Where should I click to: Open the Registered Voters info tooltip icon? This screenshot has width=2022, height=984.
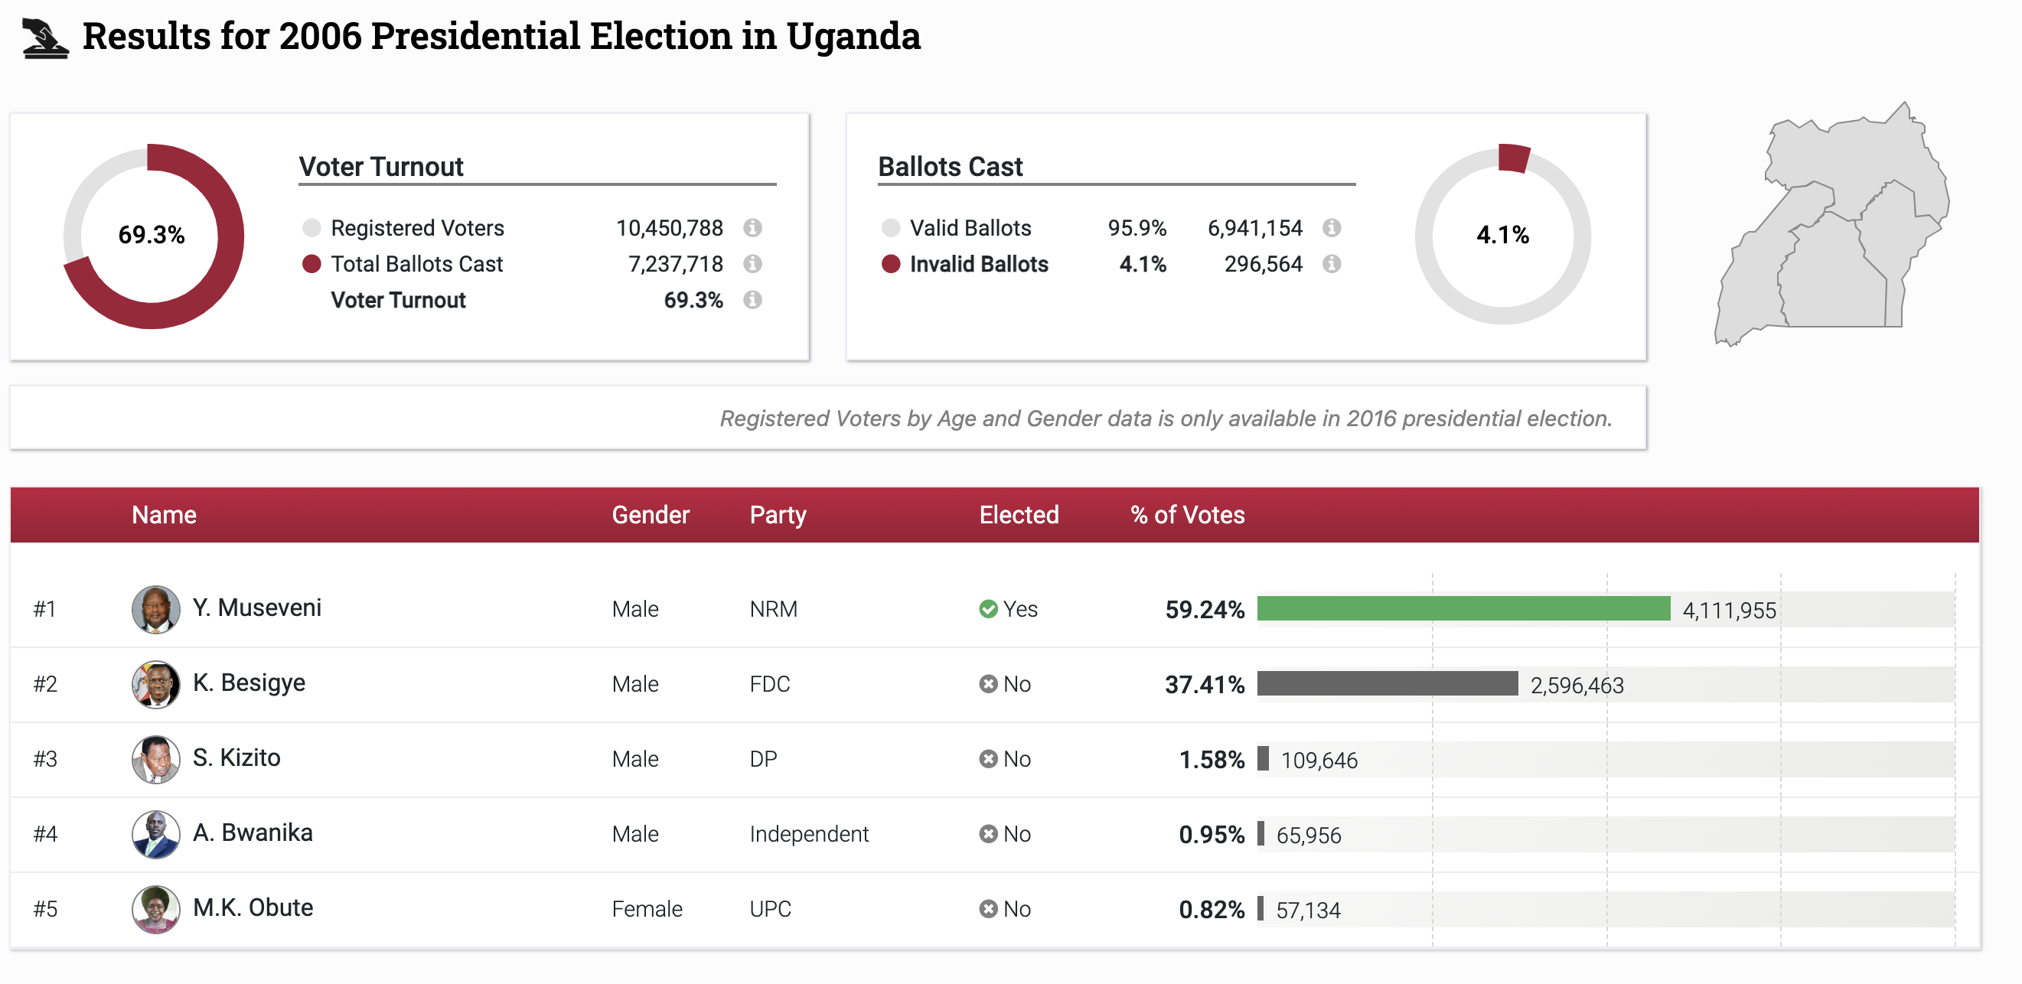[x=755, y=228]
